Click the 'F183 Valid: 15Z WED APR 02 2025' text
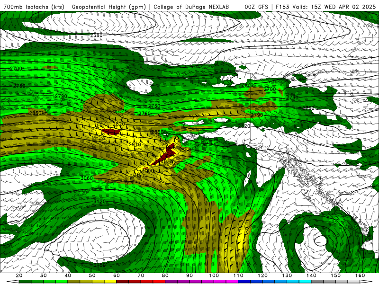The image size is (379, 284). 326,7
